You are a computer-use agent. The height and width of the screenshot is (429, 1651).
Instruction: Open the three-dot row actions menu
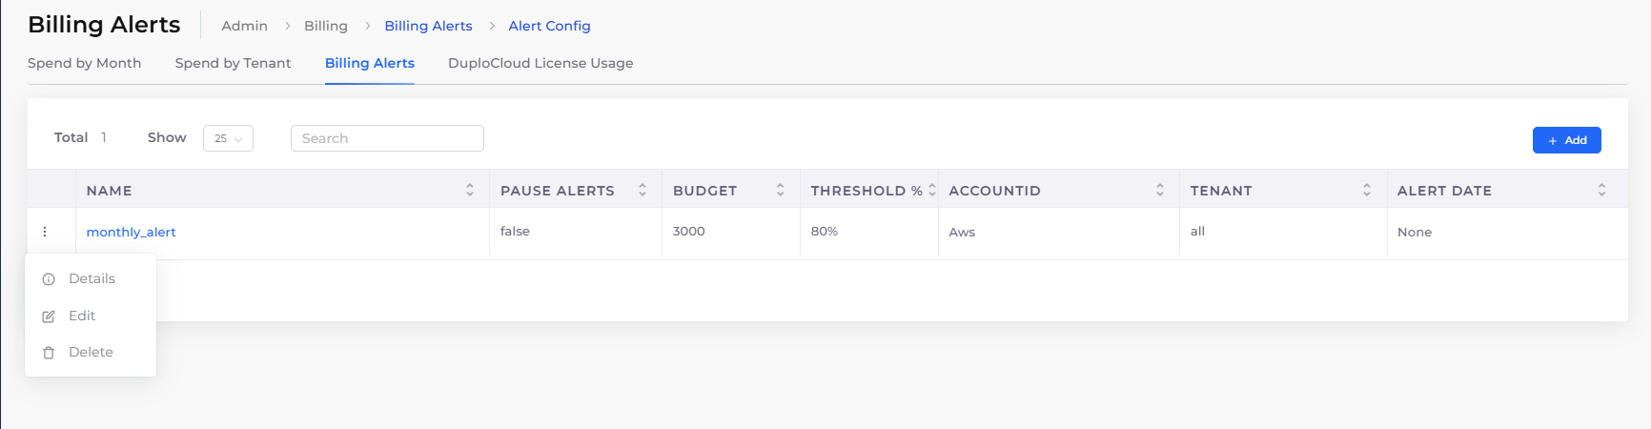click(45, 232)
